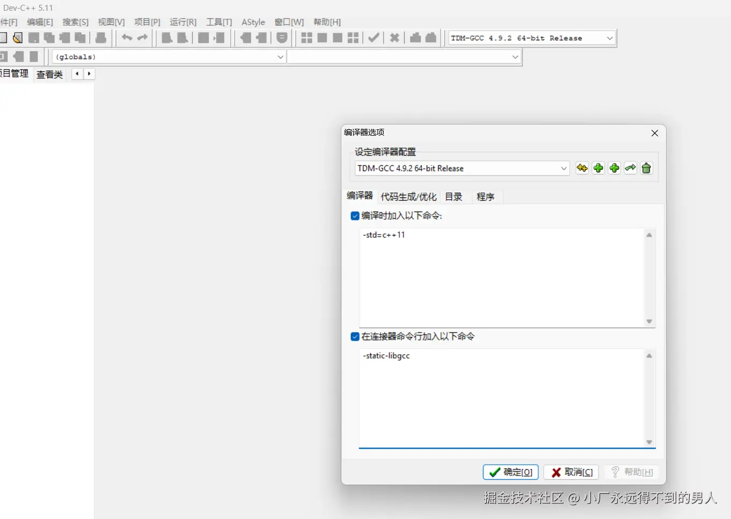This screenshot has height=519, width=731.
Task: Open the 工具[T] menu
Action: (219, 22)
